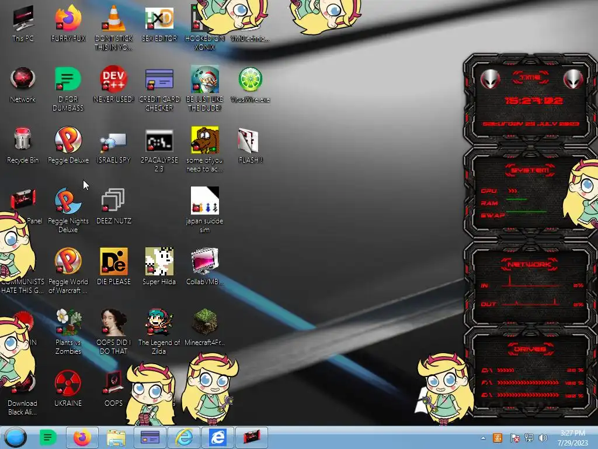Open the Action Center flag icon
The height and width of the screenshot is (449, 598).
pos(514,437)
